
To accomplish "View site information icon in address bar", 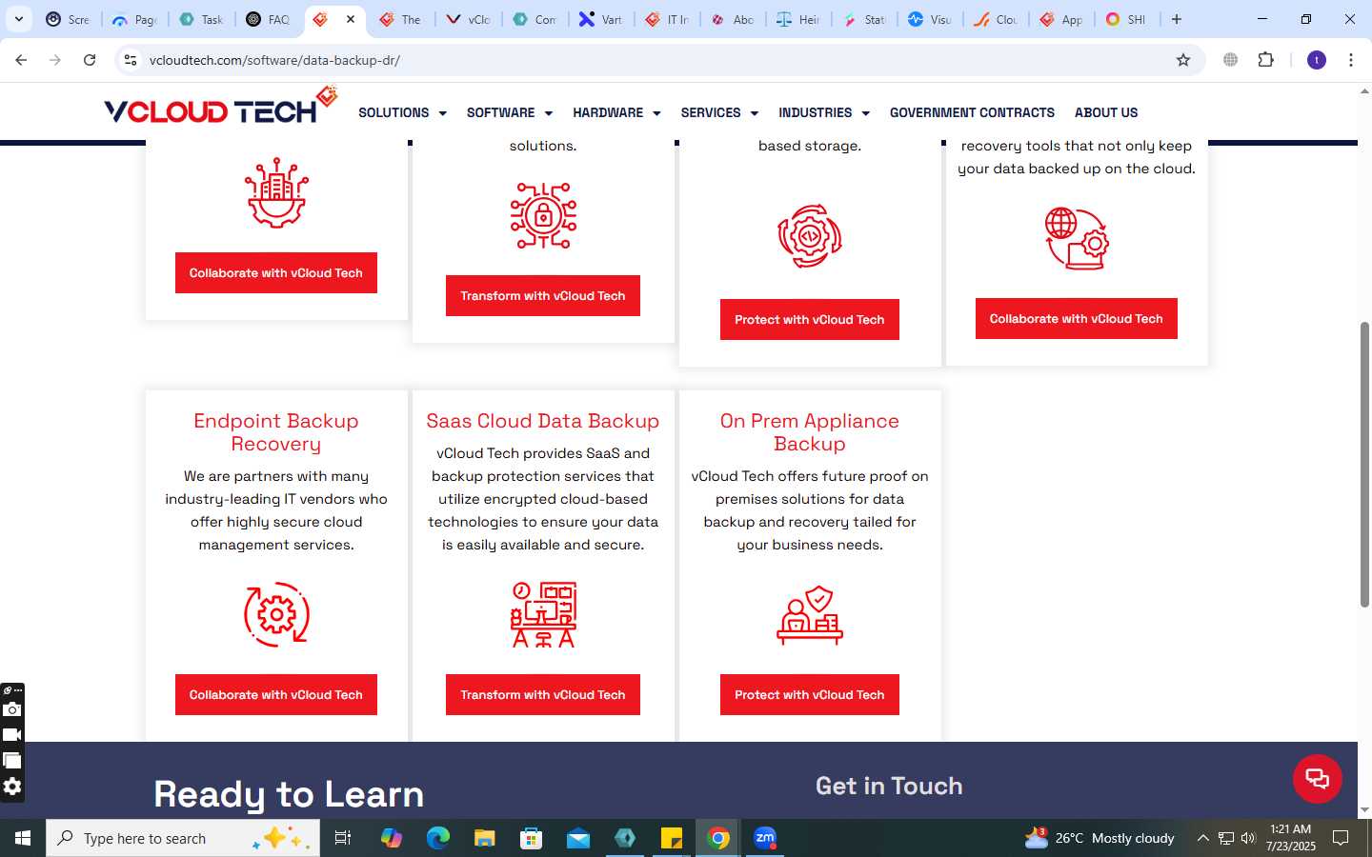I will [x=131, y=60].
